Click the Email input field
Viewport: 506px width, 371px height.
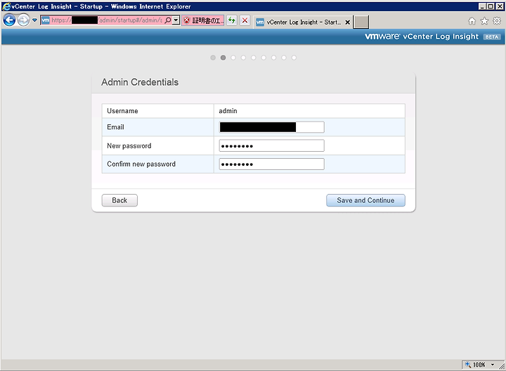click(x=272, y=127)
